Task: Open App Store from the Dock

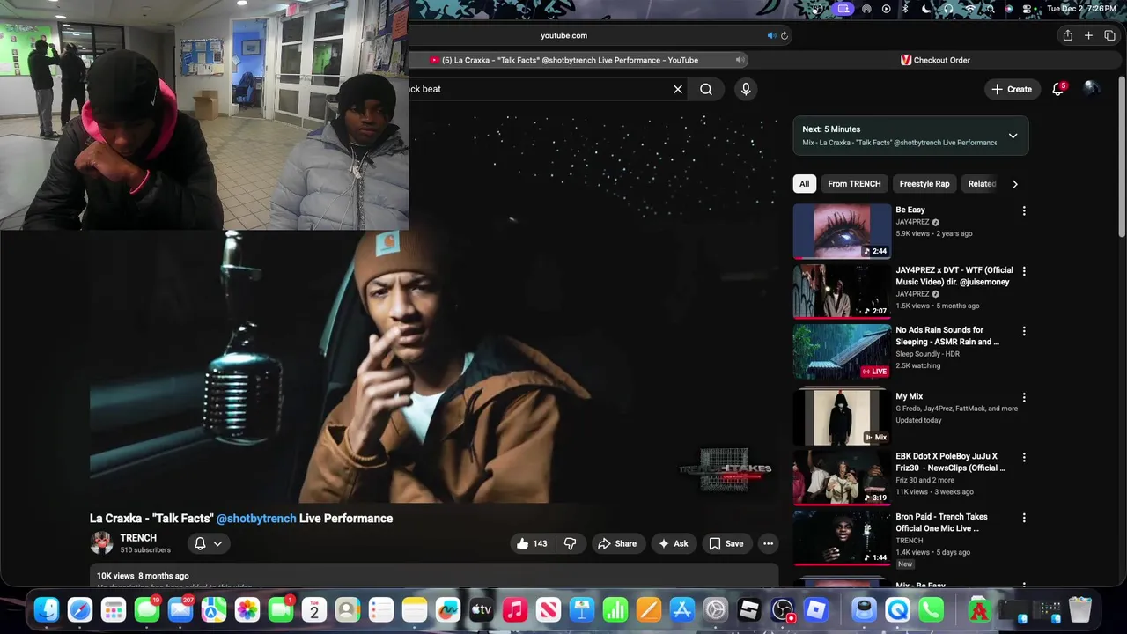Action: [x=682, y=609]
